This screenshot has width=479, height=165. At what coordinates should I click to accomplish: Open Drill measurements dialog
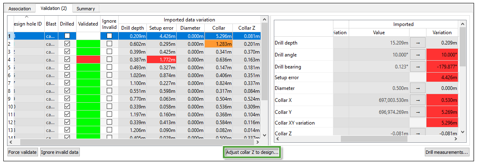(x=447, y=152)
